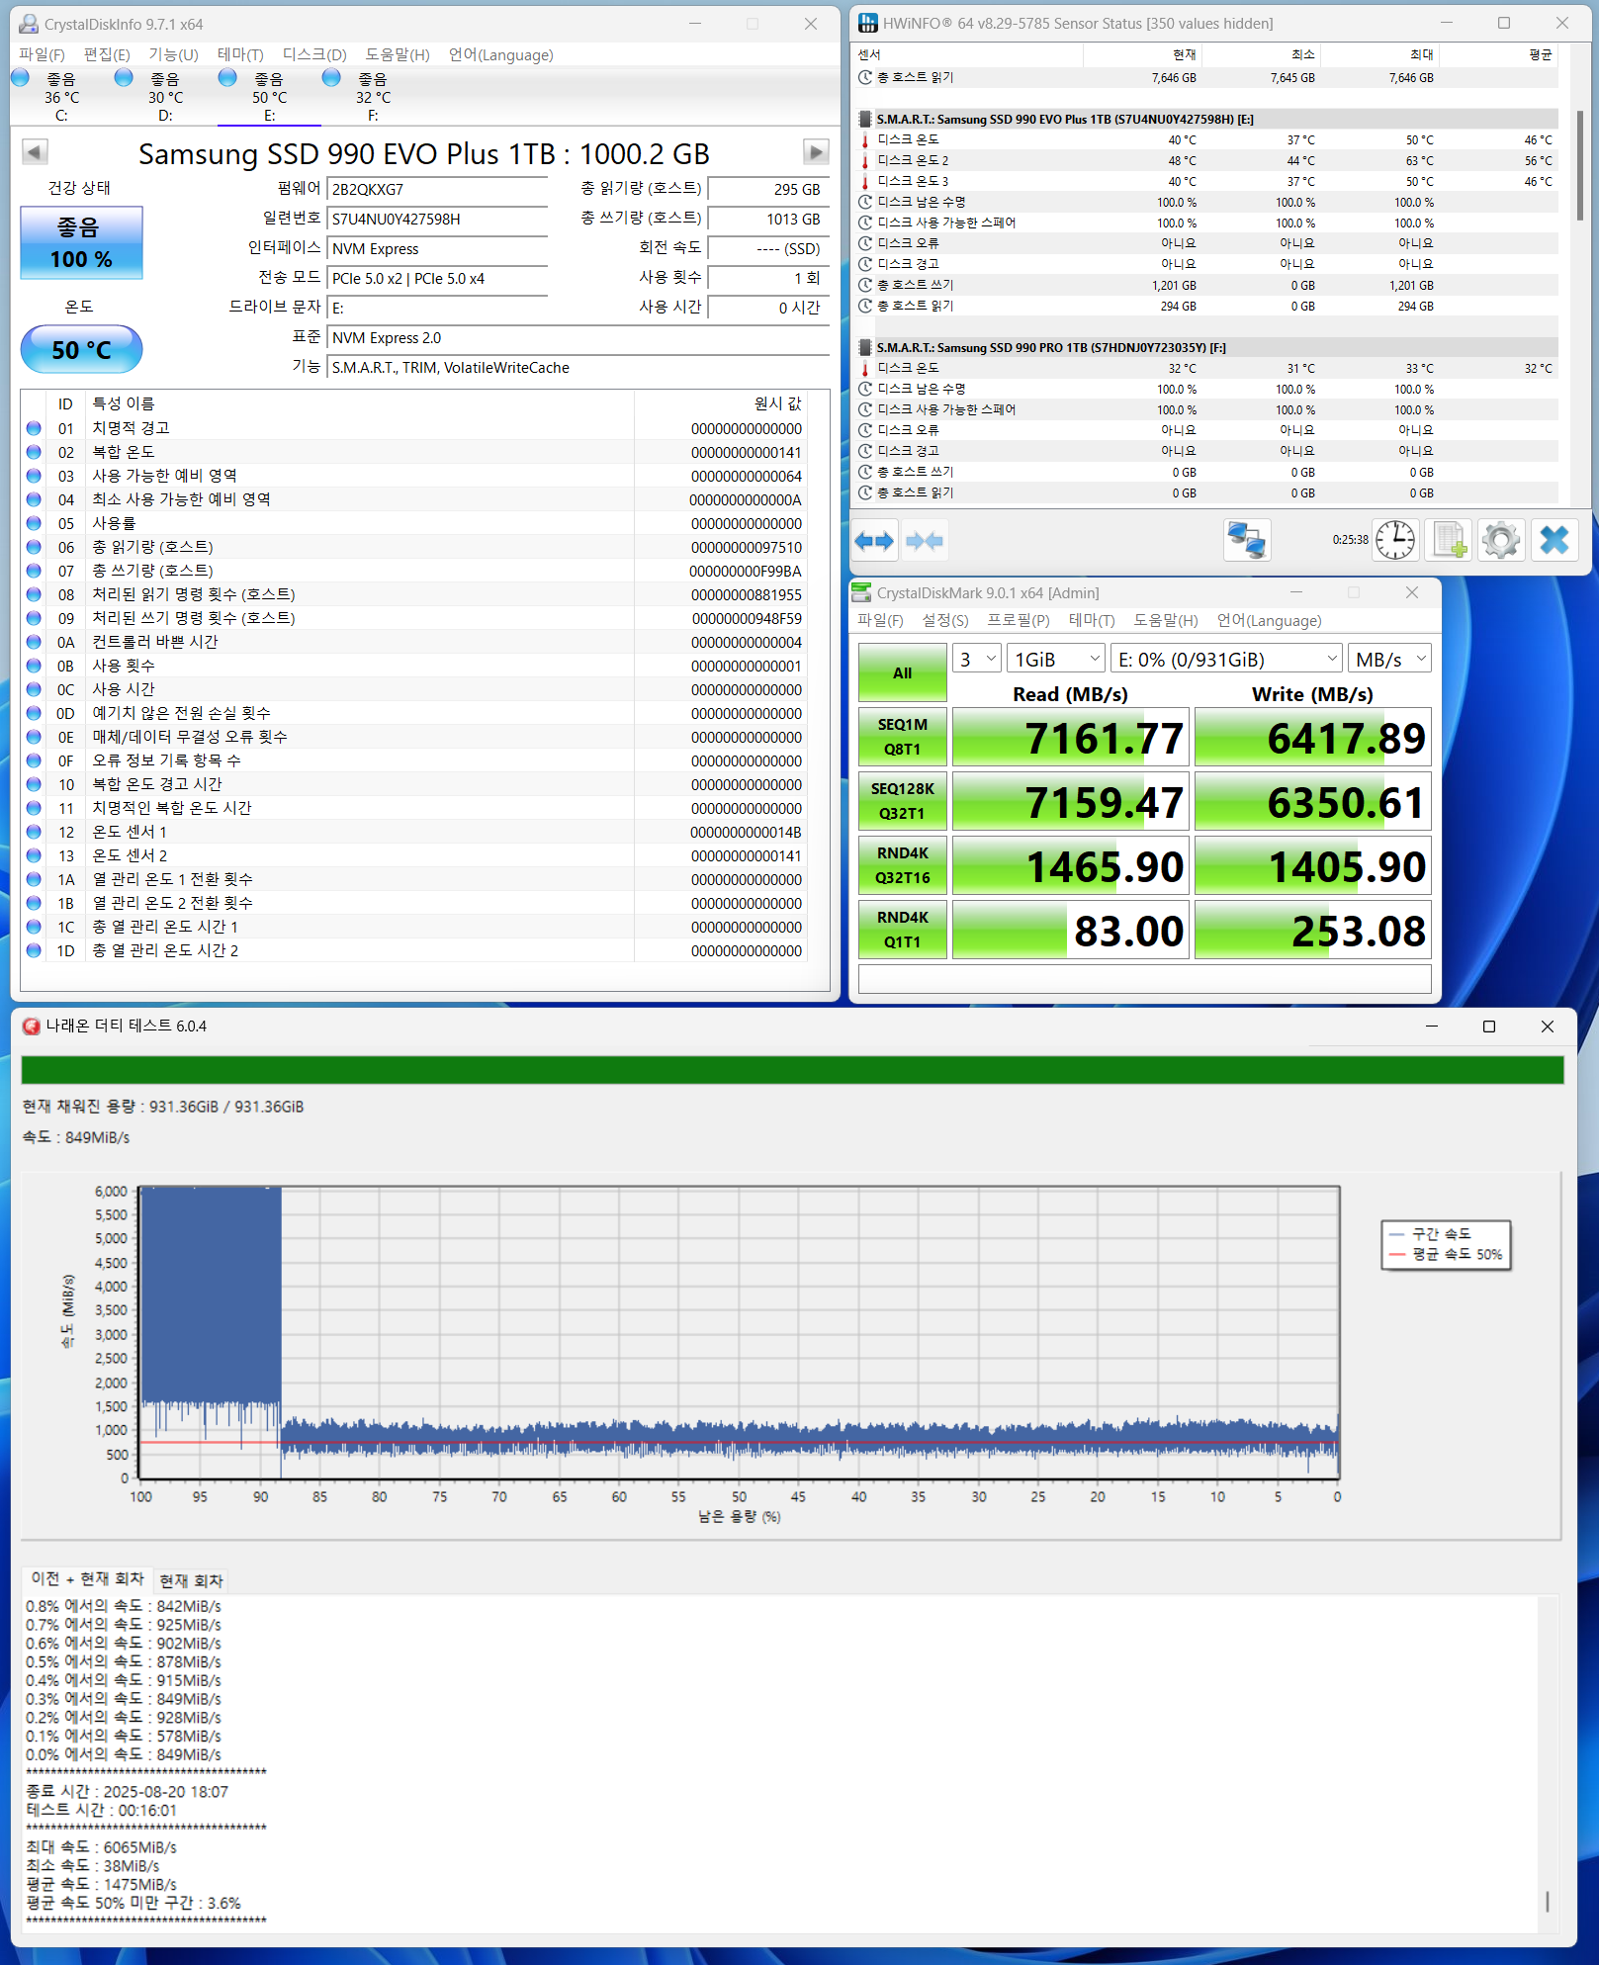Go to previous disk with left arrow
Screen dimensions: 1599x1965
click(35, 152)
